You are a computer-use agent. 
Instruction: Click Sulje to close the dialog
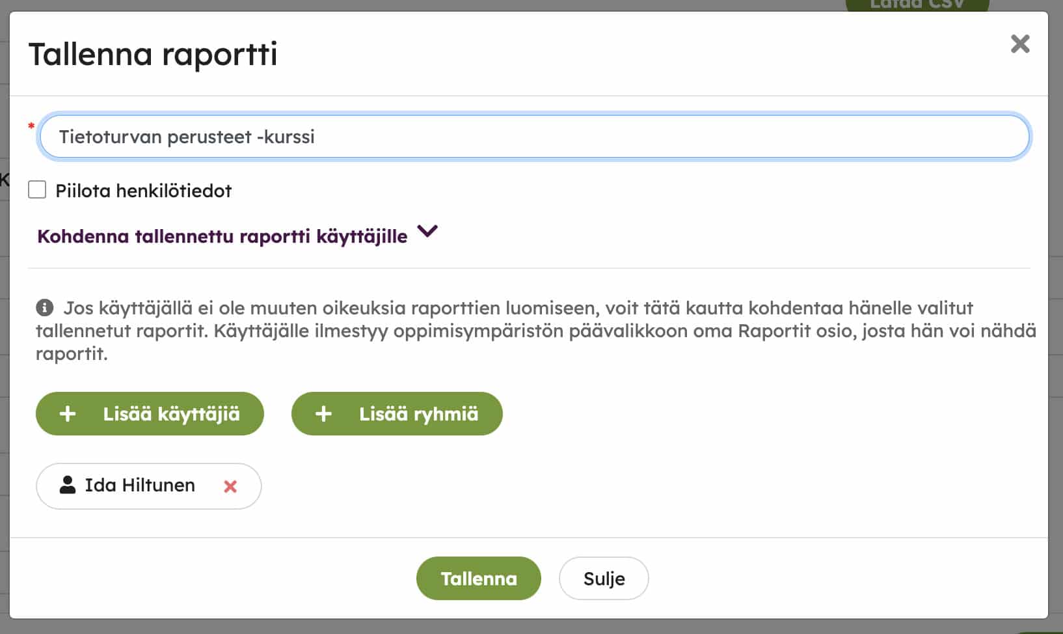604,578
